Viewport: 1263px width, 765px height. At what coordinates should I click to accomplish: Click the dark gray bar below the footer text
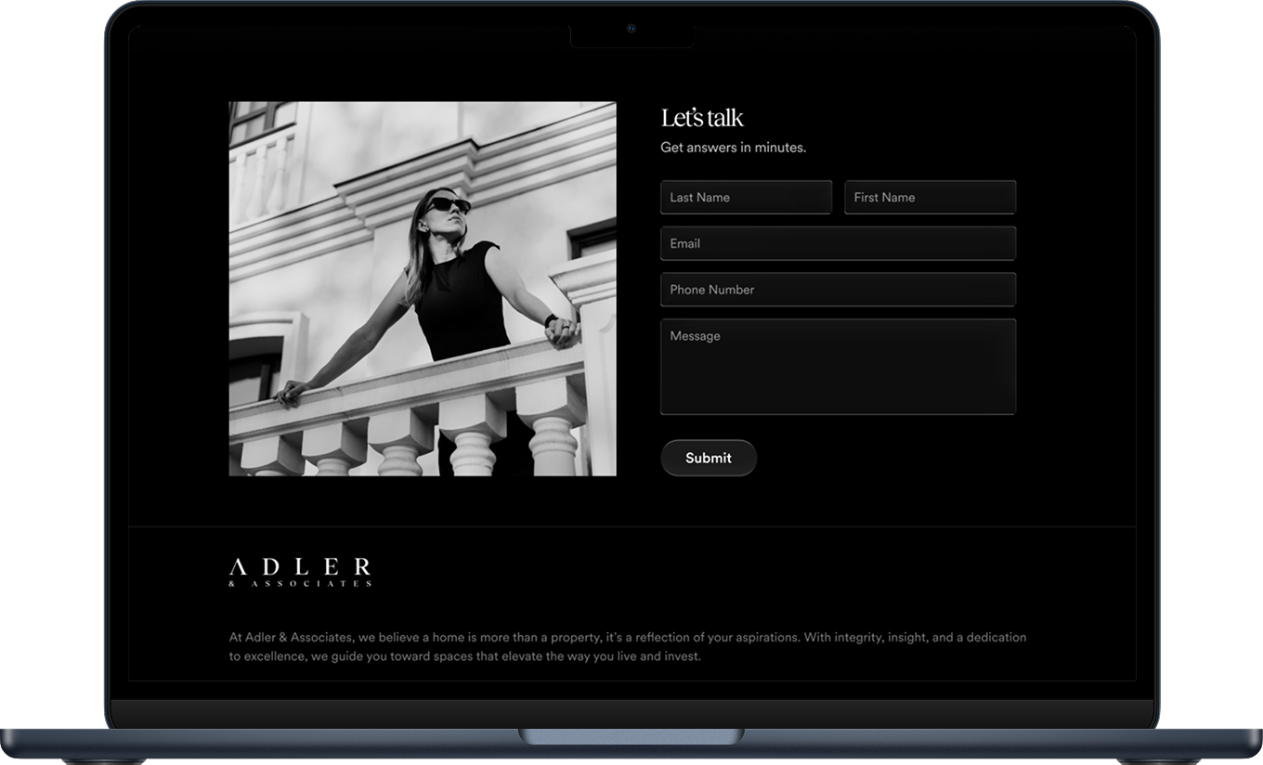tap(631, 712)
